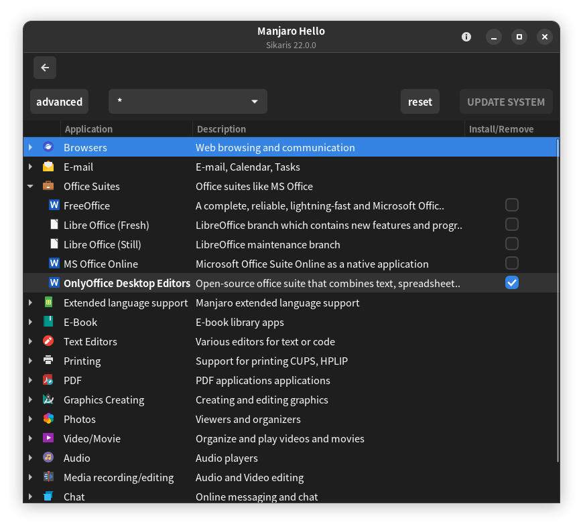Open the asterisk filter dropdown
This screenshot has height=528, width=583.
coord(188,101)
